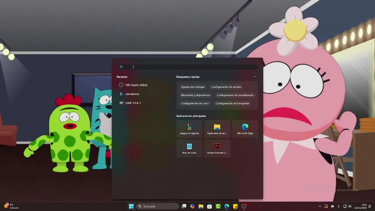Screen dimensions: 375x211
Task: Open quick searches more options ellipsis
Action: pos(255,77)
